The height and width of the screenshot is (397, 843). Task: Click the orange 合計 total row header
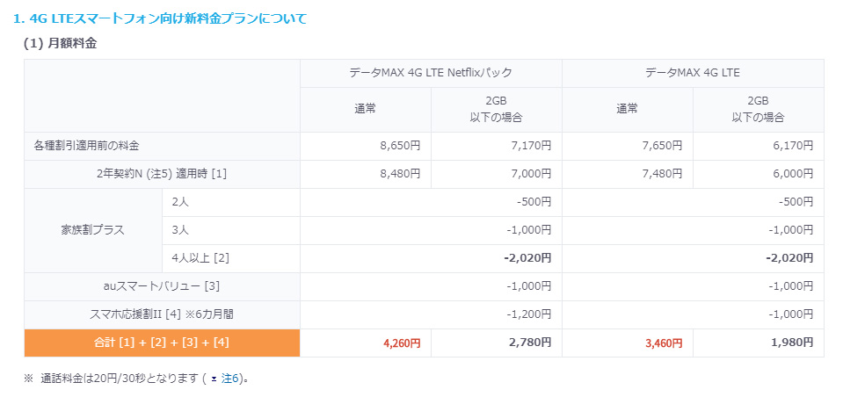pos(162,343)
